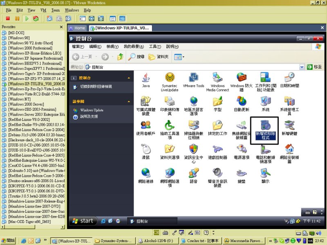Image resolution: width=327 pixels, height=245 pixels.
Task: Click the 搜尋 search toolbar button
Action: pos(137,57)
